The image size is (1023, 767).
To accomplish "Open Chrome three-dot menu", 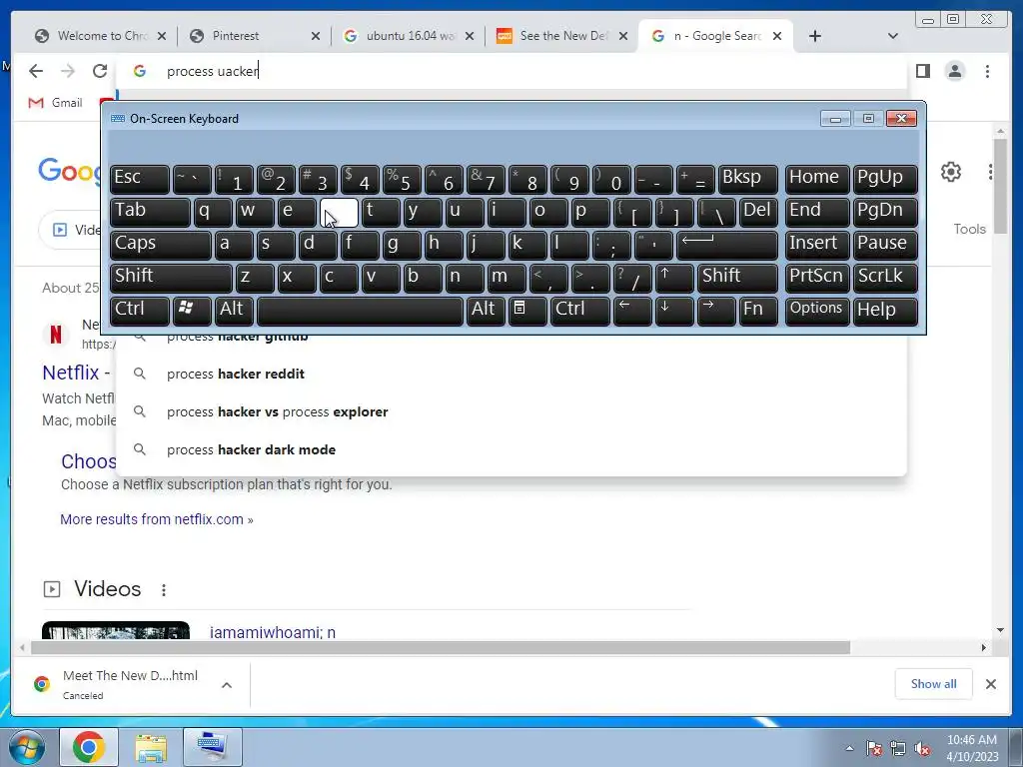I will pyautogui.click(x=987, y=71).
